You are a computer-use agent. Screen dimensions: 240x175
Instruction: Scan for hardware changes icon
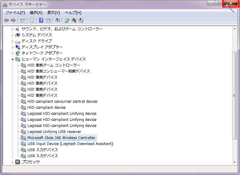58,20
